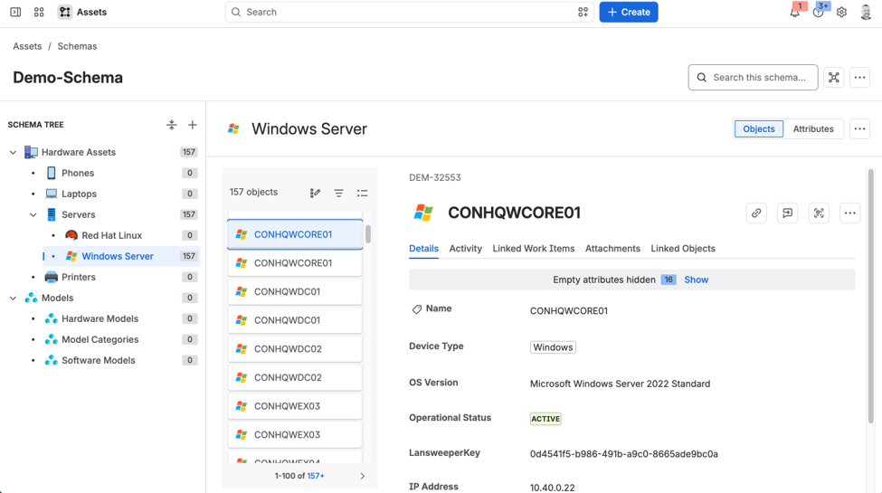
Task: Click the 157+ total objects link
Action: 316,476
